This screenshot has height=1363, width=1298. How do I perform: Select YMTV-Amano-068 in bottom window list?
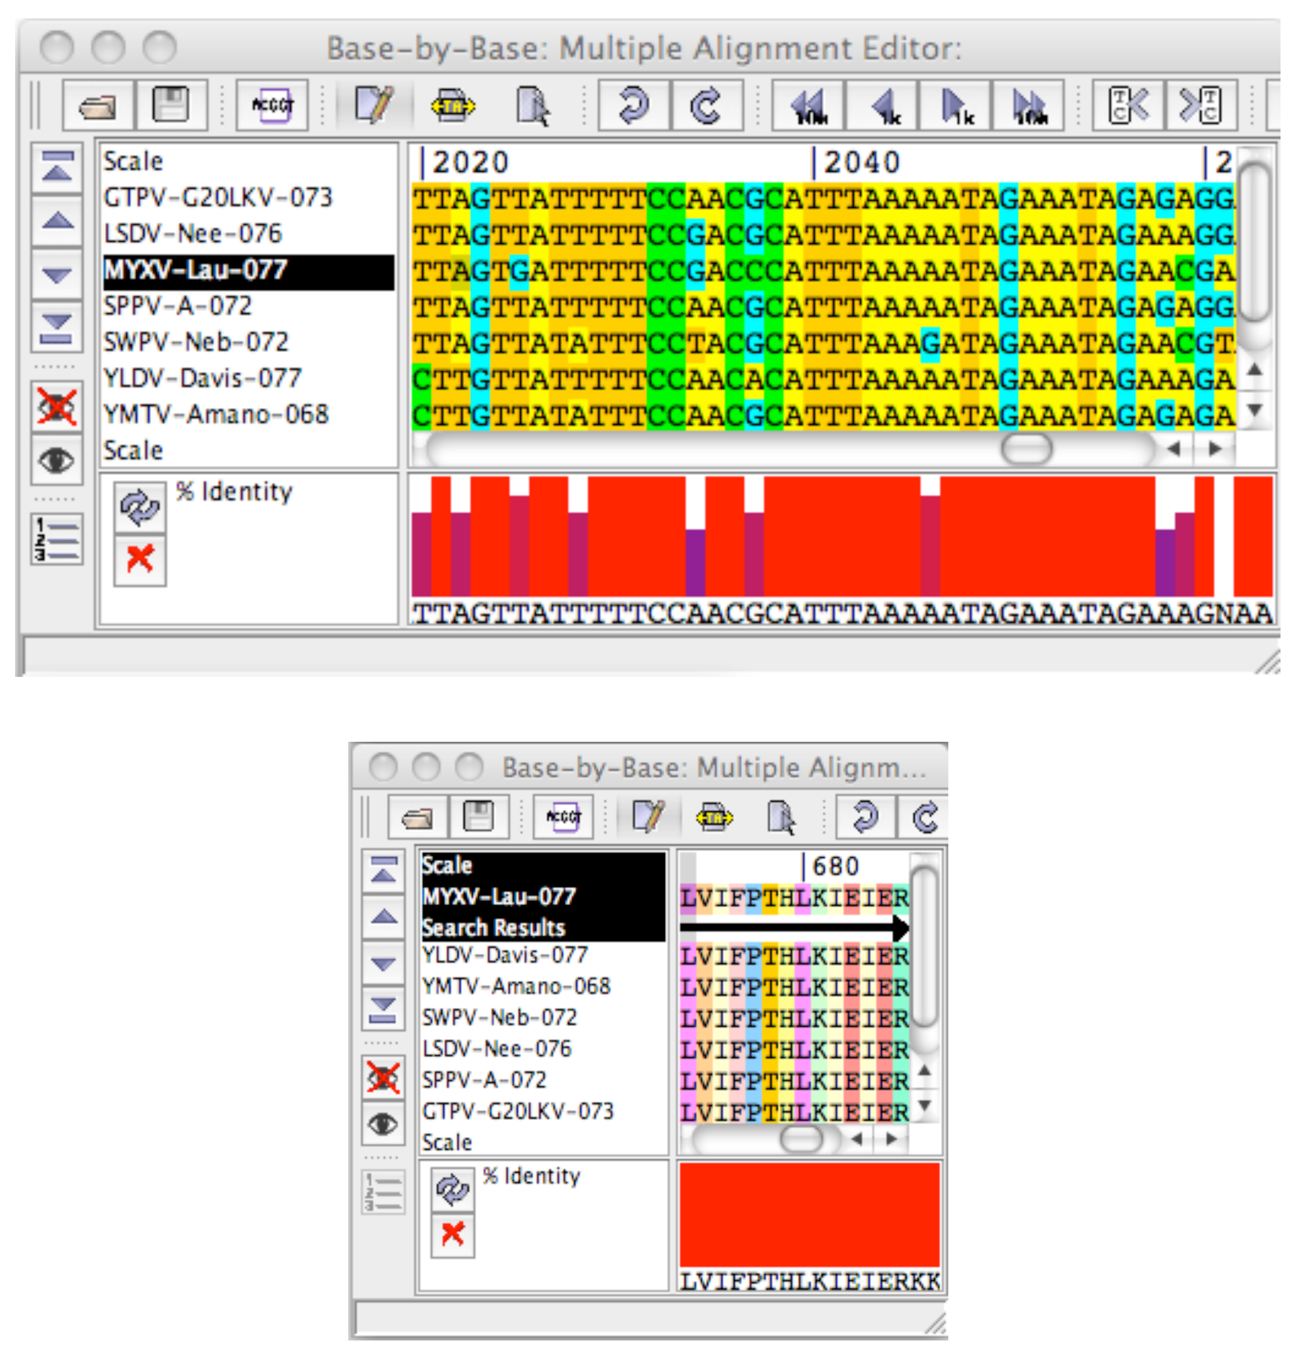click(x=516, y=987)
